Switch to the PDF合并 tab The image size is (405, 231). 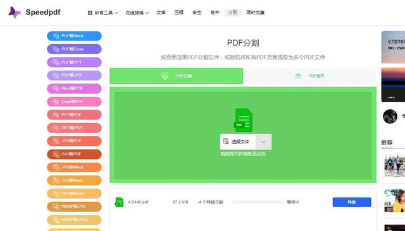pos(309,76)
